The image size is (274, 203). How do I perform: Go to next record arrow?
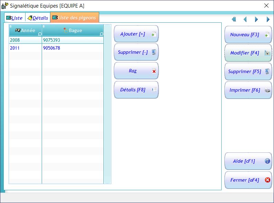256,19
